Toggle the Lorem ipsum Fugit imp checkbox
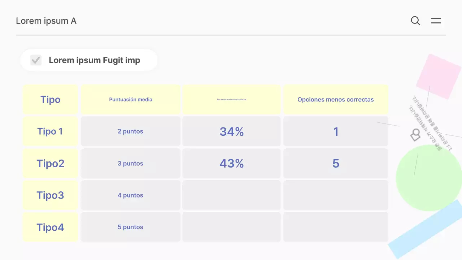The width and height of the screenshot is (462, 260). [36, 60]
